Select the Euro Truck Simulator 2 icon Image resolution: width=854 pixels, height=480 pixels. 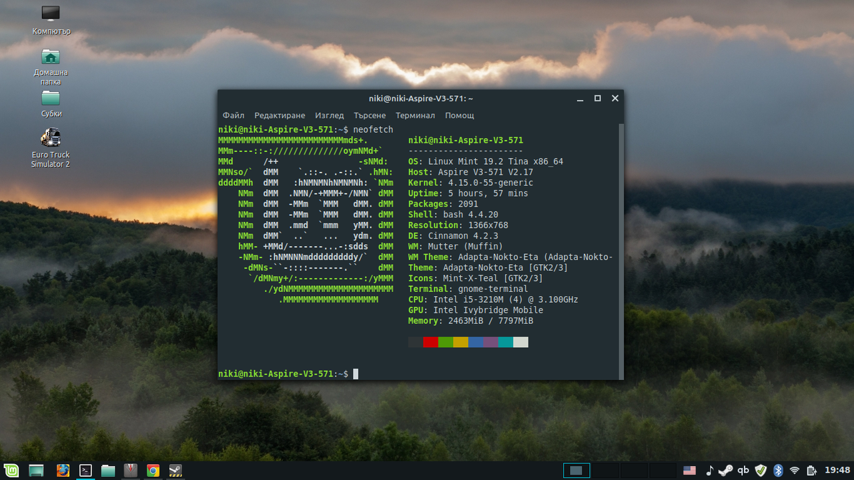pos(51,148)
